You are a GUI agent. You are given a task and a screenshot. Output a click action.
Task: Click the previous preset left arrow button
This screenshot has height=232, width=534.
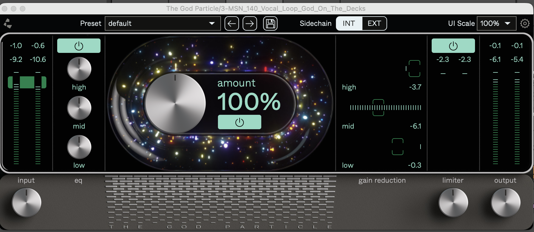point(231,23)
